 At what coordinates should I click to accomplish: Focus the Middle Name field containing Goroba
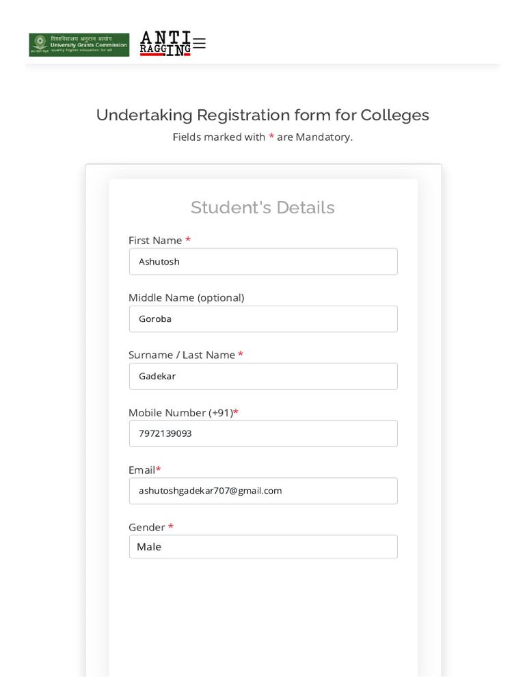[263, 319]
